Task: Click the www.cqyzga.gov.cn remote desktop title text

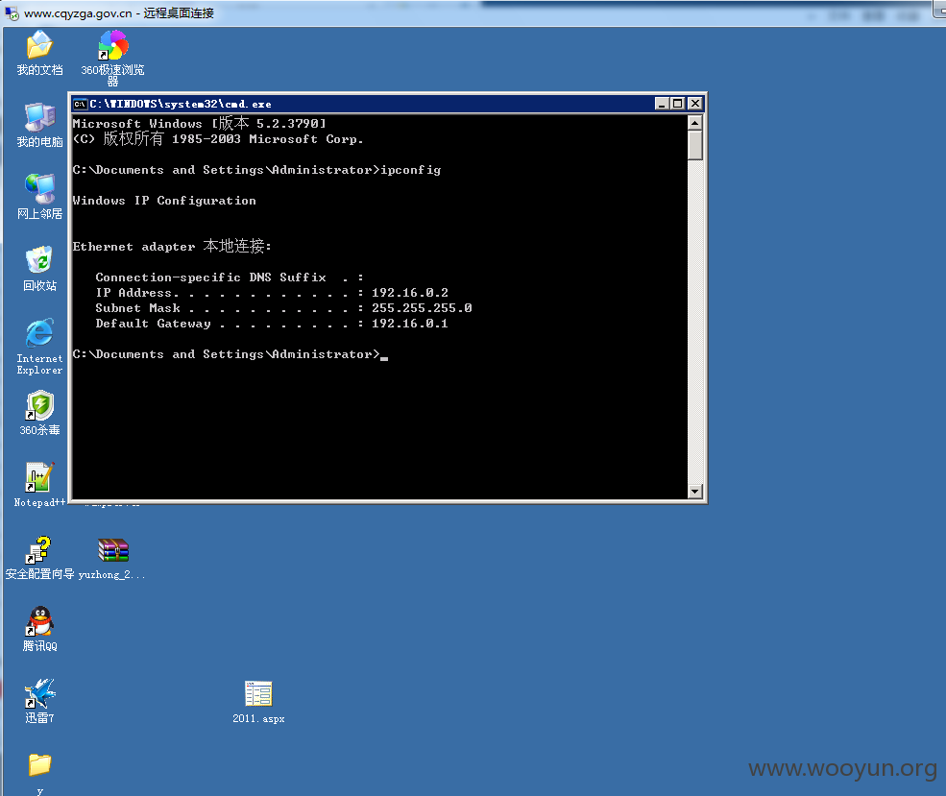Action: pos(119,12)
